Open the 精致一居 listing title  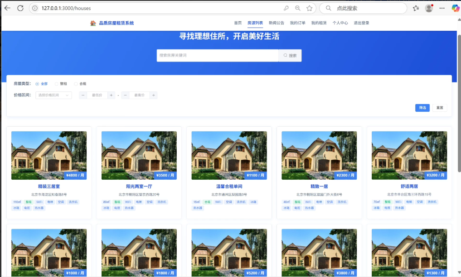319,186
